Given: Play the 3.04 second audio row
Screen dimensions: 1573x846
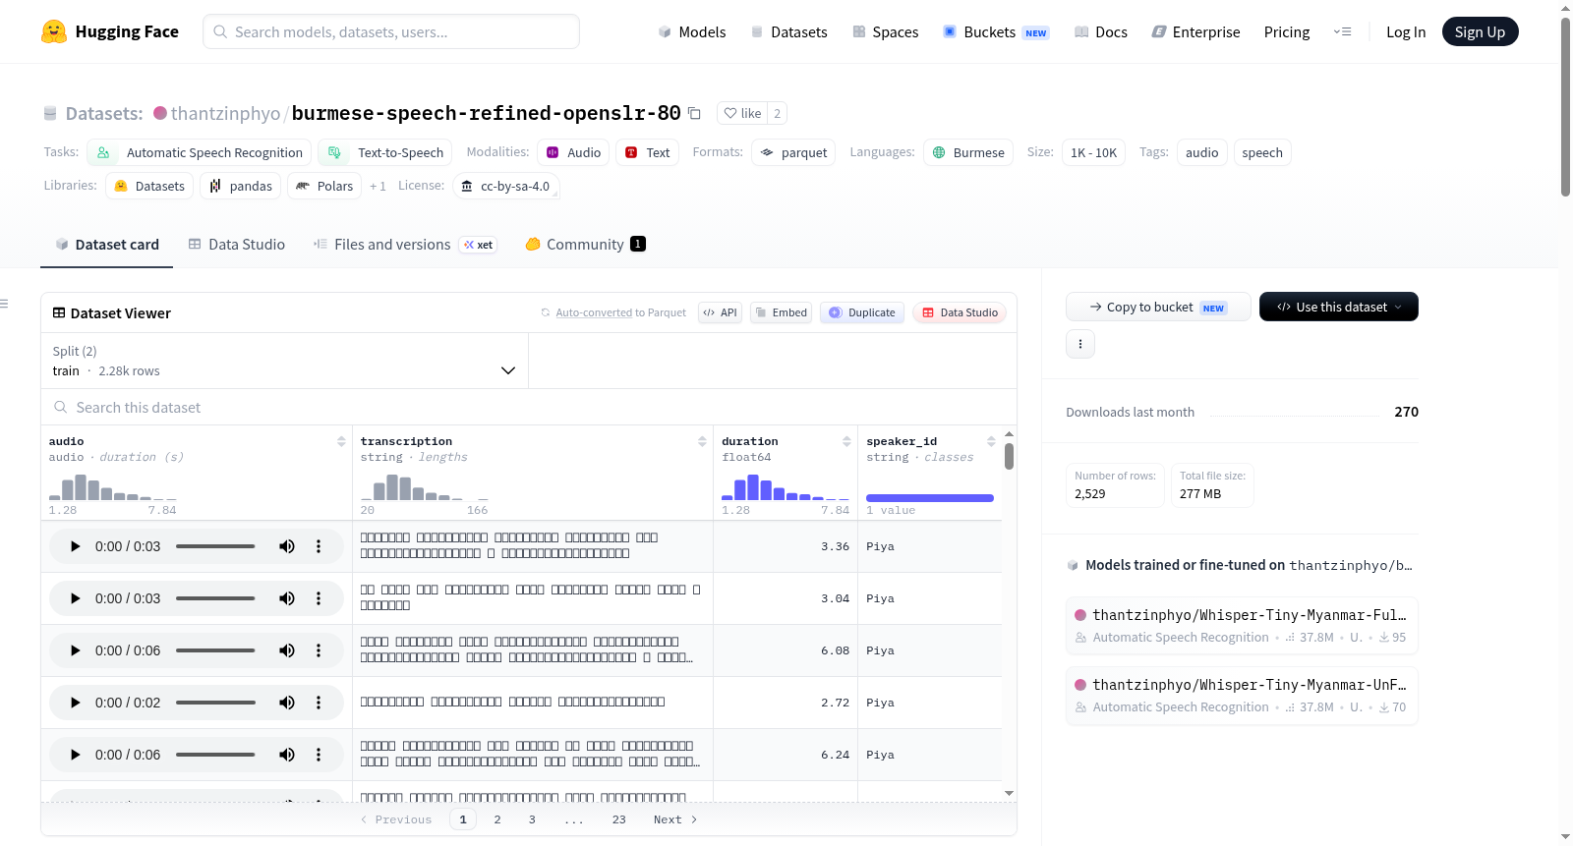Looking at the screenshot, I should tap(75, 598).
